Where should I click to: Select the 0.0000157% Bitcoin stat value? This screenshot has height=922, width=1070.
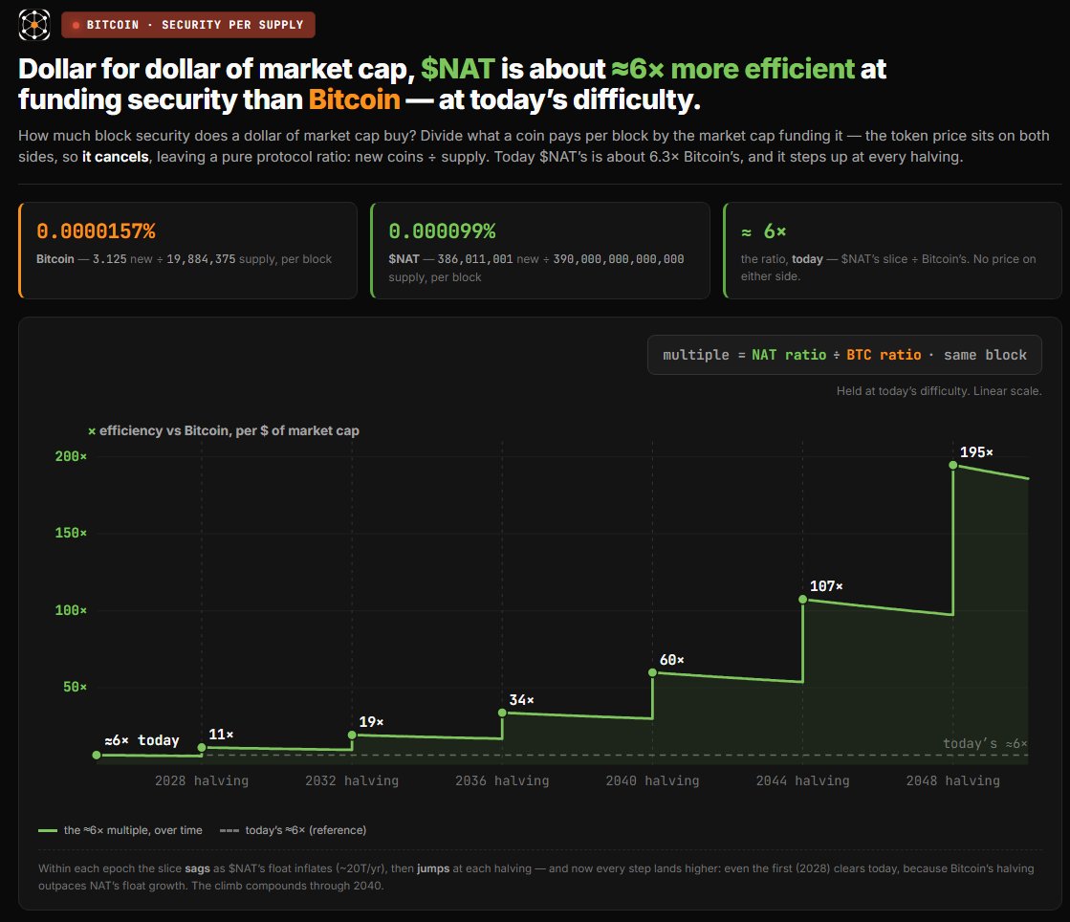(96, 231)
